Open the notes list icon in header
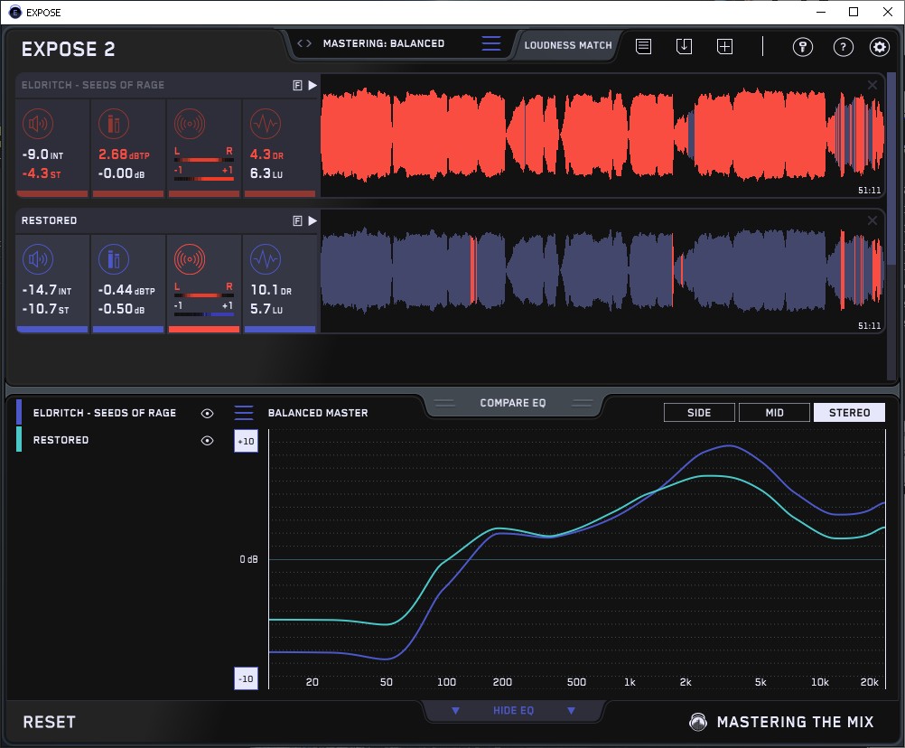 tap(643, 46)
